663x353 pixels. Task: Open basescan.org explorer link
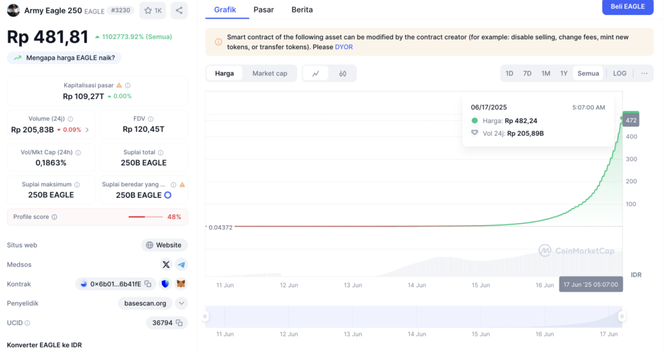pos(145,304)
